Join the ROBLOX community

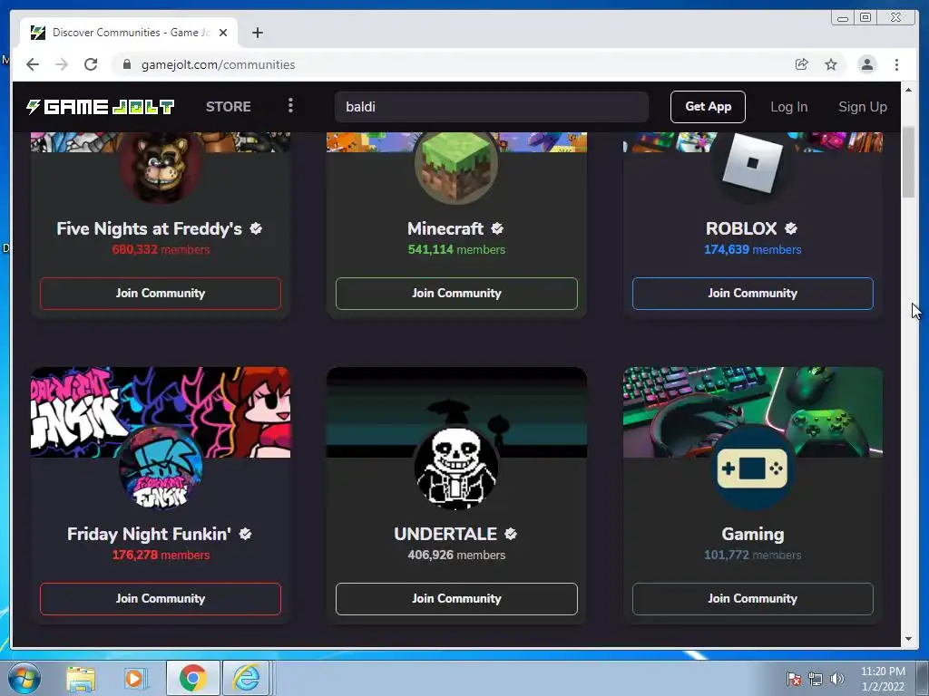pyautogui.click(x=752, y=293)
